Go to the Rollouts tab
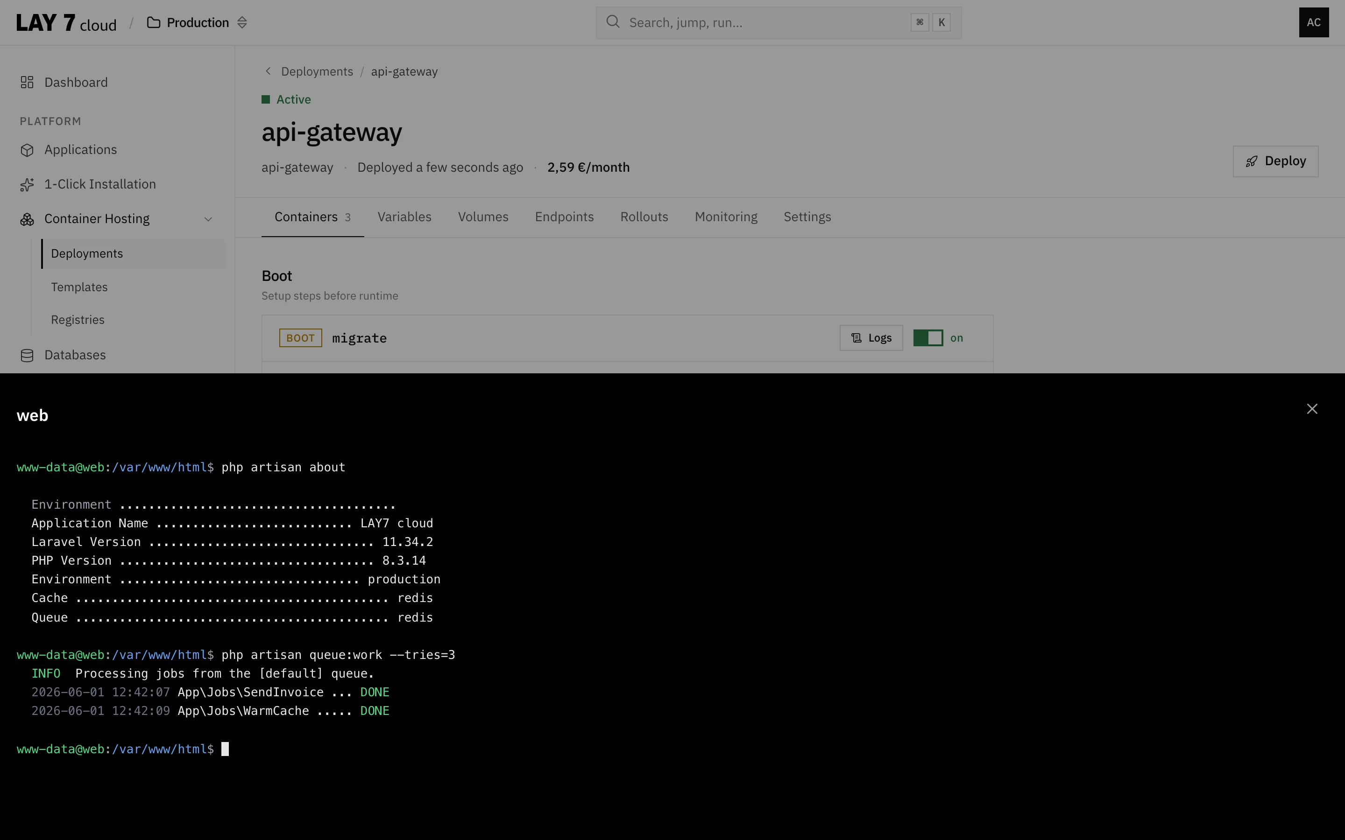This screenshot has height=840, width=1345. click(644, 217)
